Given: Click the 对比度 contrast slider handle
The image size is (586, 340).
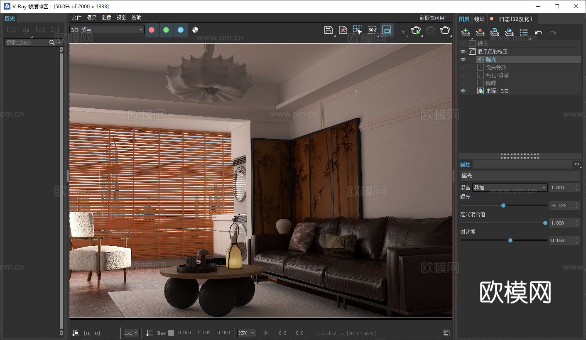Looking at the screenshot, I should pyautogui.click(x=510, y=240).
